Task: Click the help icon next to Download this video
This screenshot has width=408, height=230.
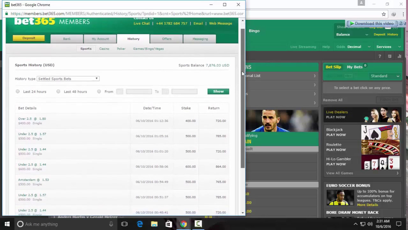Action: click(401, 23)
